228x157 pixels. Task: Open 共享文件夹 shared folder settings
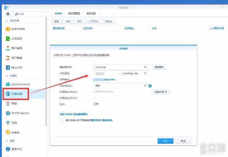click(x=18, y=29)
